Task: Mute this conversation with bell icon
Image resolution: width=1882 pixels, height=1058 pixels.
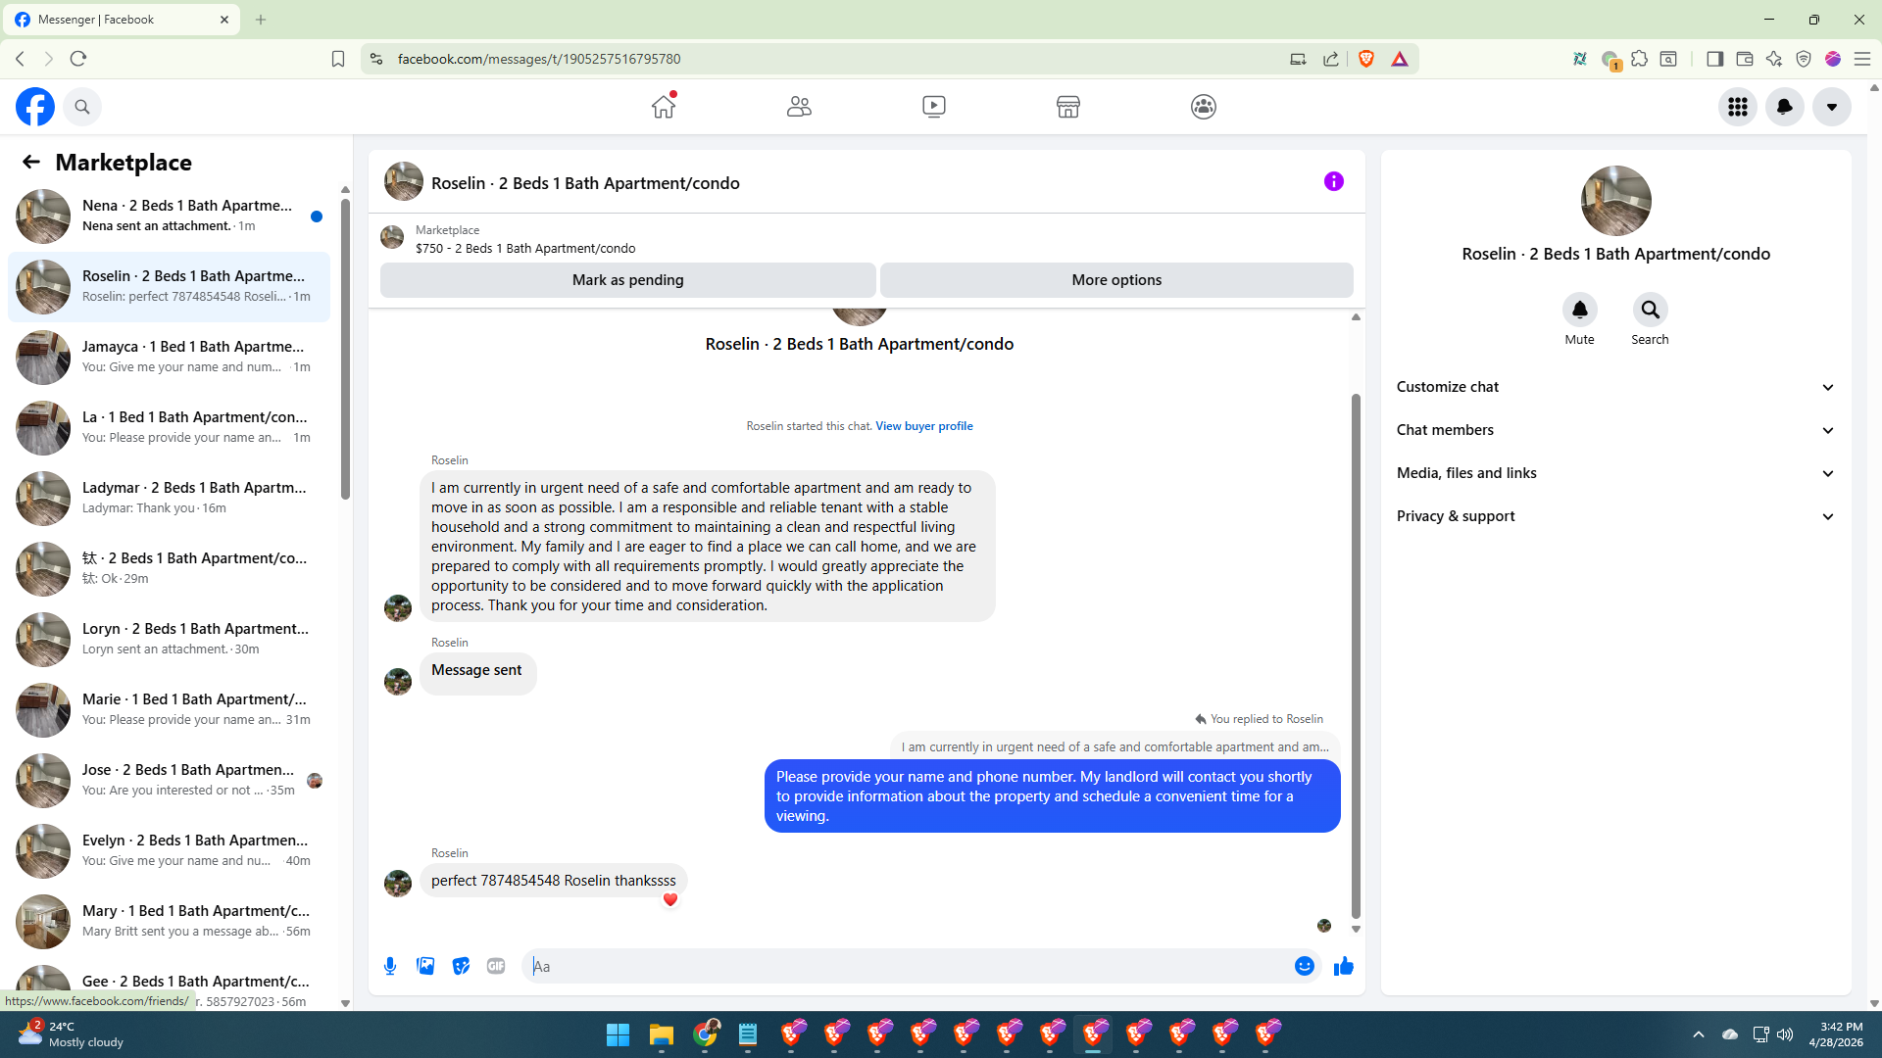Action: (1579, 310)
